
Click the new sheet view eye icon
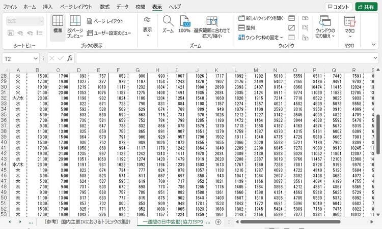point(30,33)
